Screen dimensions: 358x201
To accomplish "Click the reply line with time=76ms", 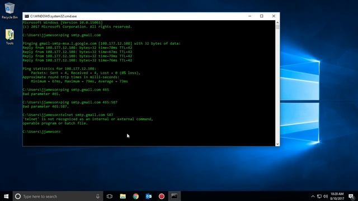I will click(77, 60).
